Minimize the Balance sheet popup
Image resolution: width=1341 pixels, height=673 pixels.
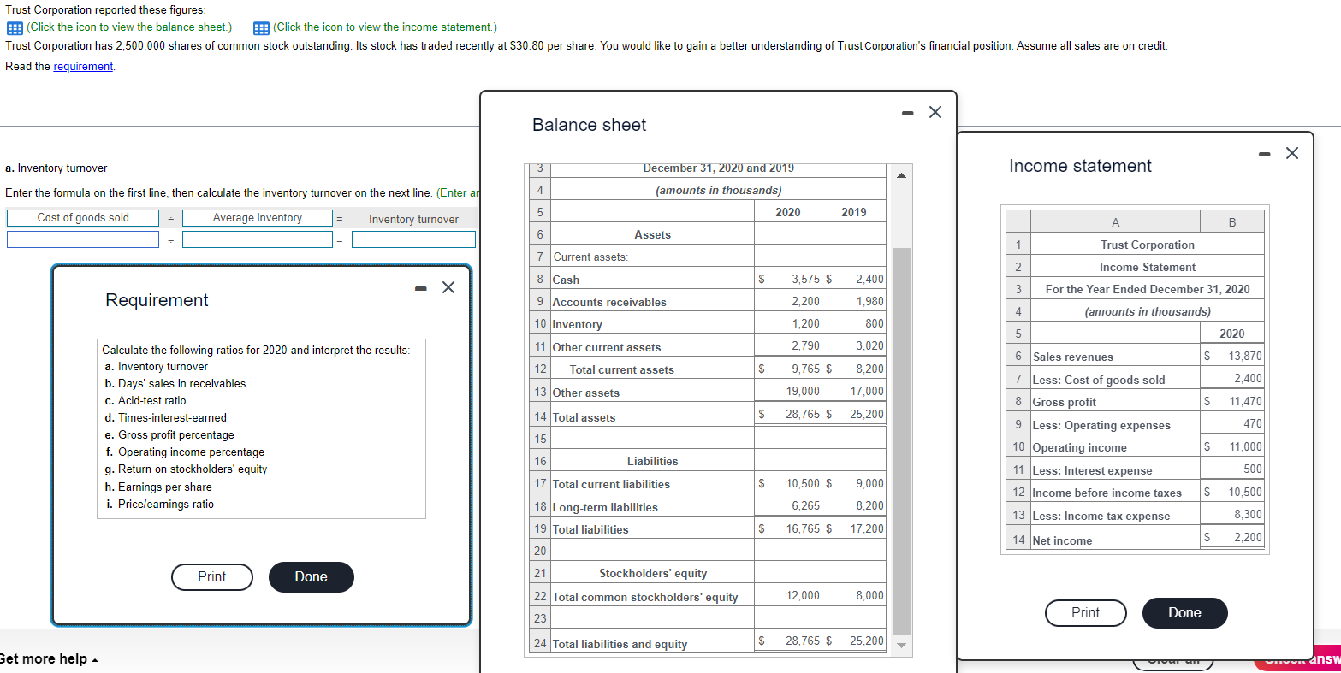[x=908, y=112]
